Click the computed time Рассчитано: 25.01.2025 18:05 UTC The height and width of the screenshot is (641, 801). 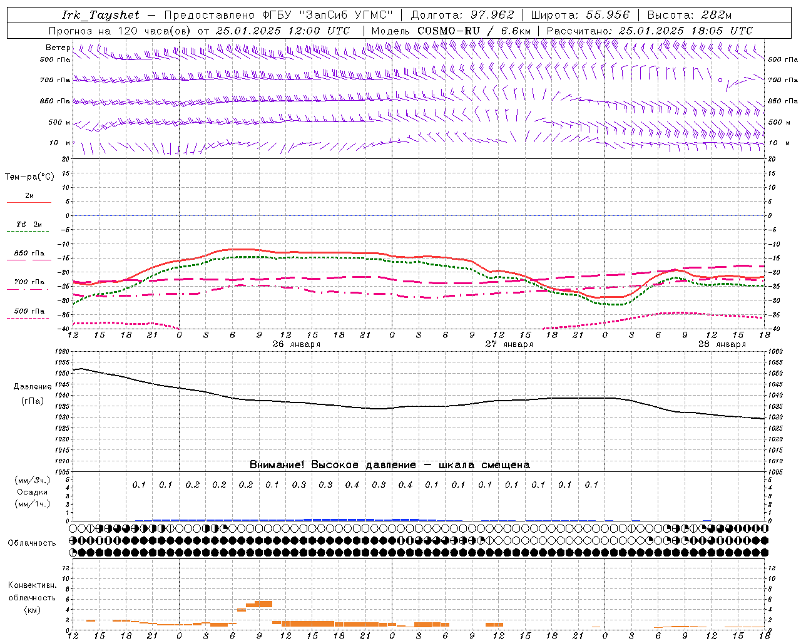[650, 31]
